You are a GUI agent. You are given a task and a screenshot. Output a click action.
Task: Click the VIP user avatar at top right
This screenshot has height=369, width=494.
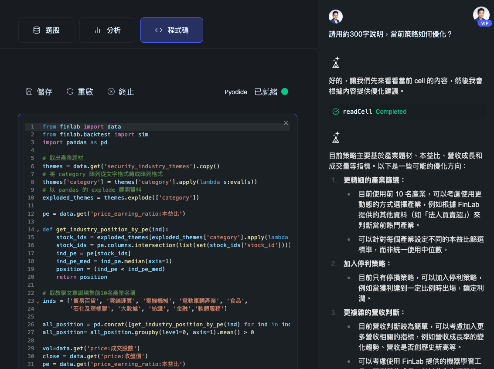click(482, 15)
